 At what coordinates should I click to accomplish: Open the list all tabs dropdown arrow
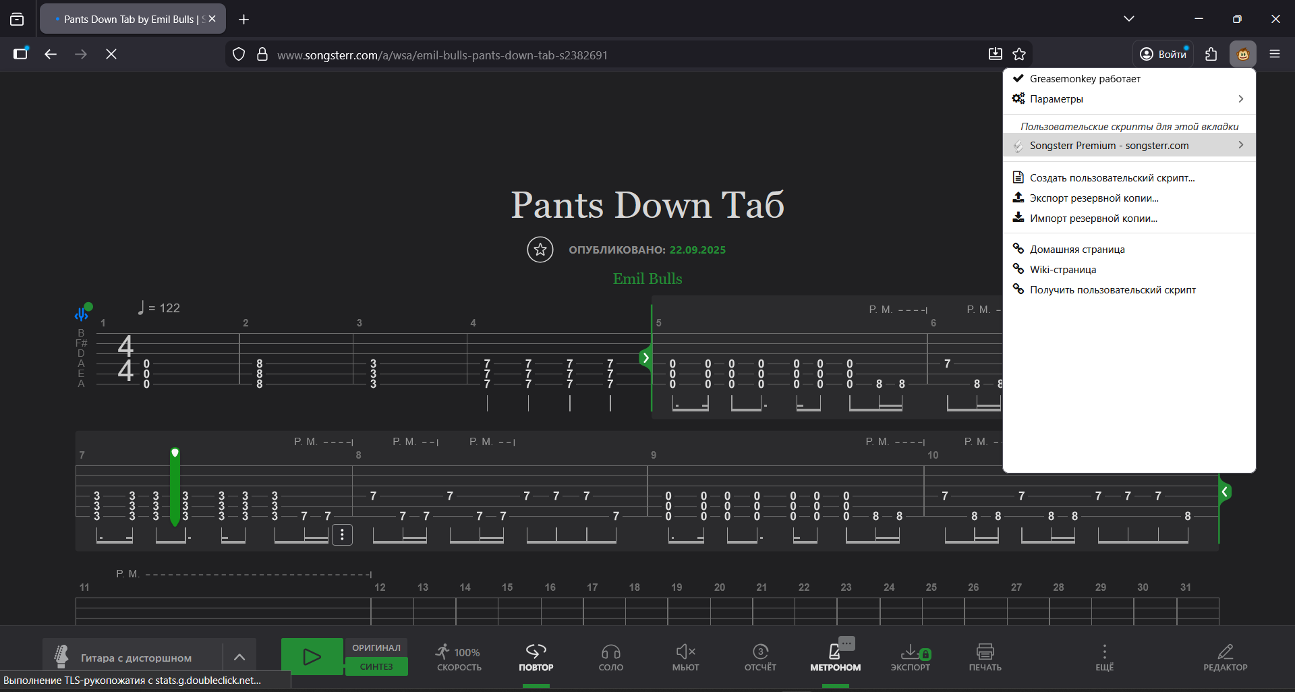pos(1129,19)
